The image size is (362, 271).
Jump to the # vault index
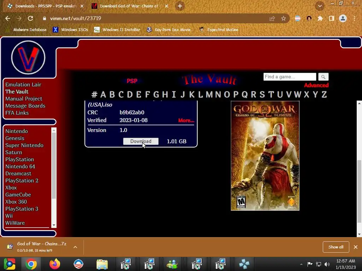pos(94,95)
